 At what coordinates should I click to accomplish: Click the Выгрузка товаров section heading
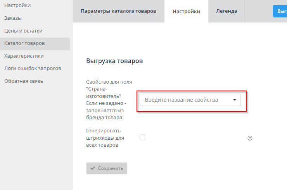(x=114, y=61)
